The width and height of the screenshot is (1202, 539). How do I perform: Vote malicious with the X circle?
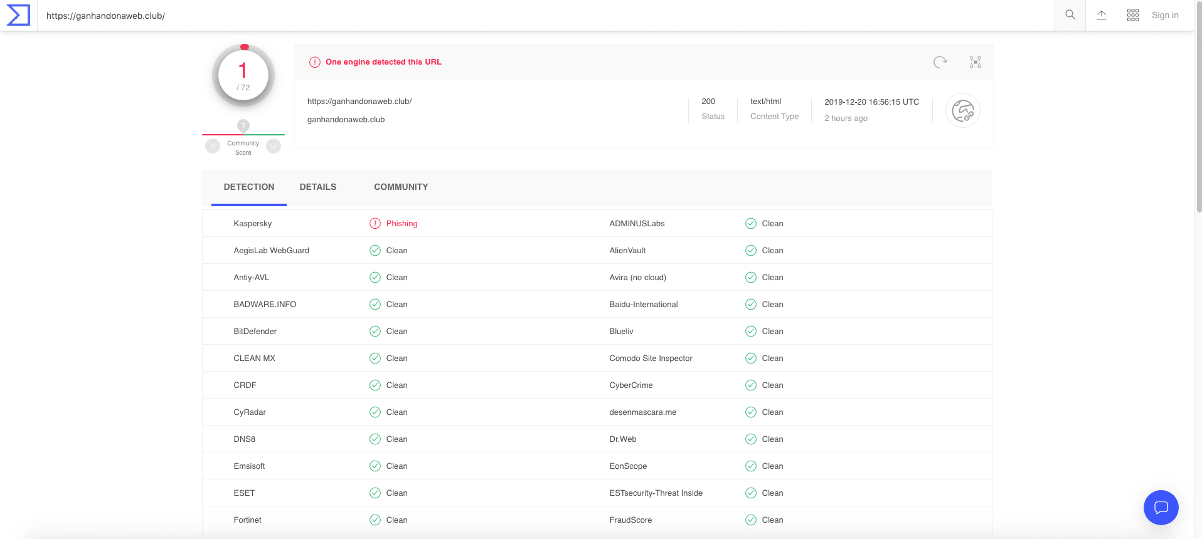coord(213,146)
